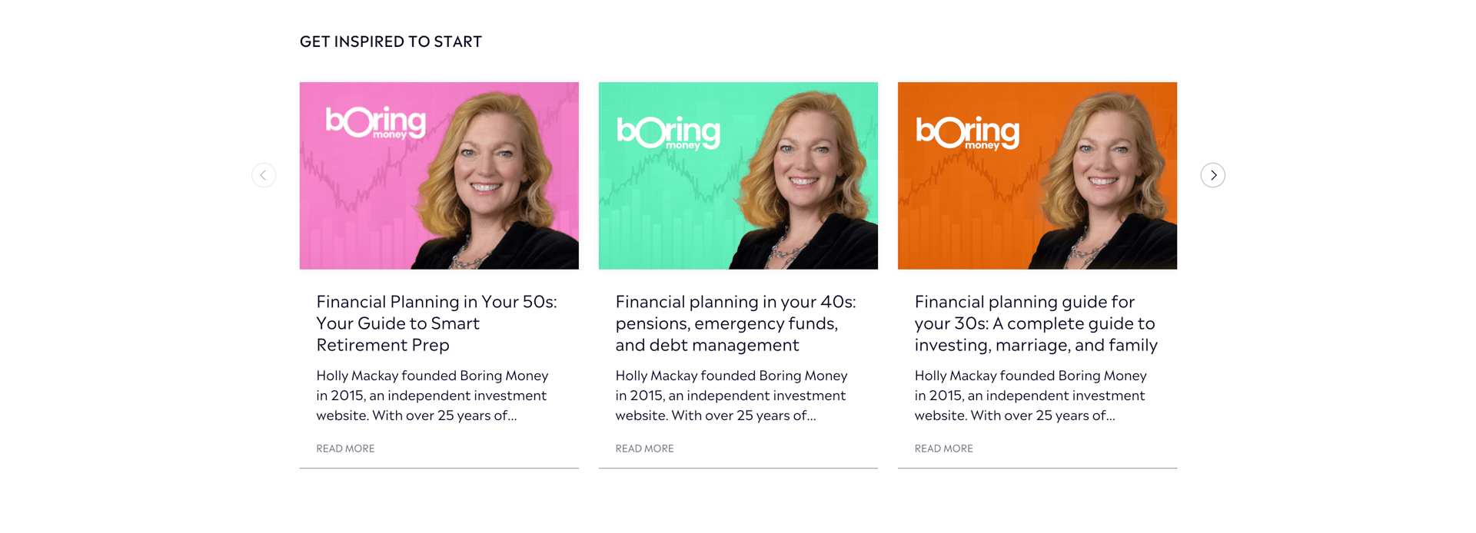The width and height of the screenshot is (1476, 533).
Task: Open the green 40s article thumbnail
Action: click(738, 176)
